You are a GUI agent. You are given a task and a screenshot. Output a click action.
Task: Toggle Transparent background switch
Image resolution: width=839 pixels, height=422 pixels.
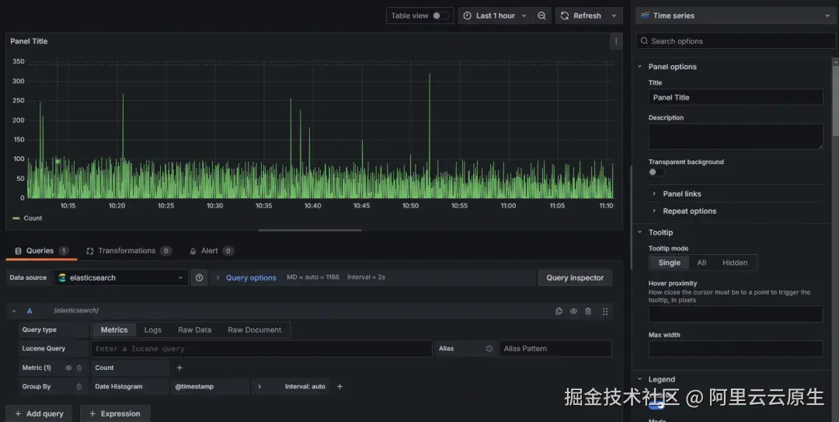click(x=656, y=172)
